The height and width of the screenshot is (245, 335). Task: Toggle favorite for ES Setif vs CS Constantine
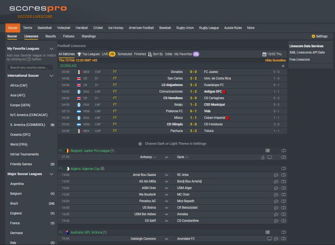tap(283, 221)
